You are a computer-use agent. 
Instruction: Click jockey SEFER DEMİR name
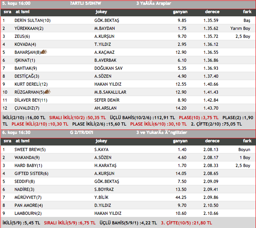pyautogui.click(x=107, y=100)
